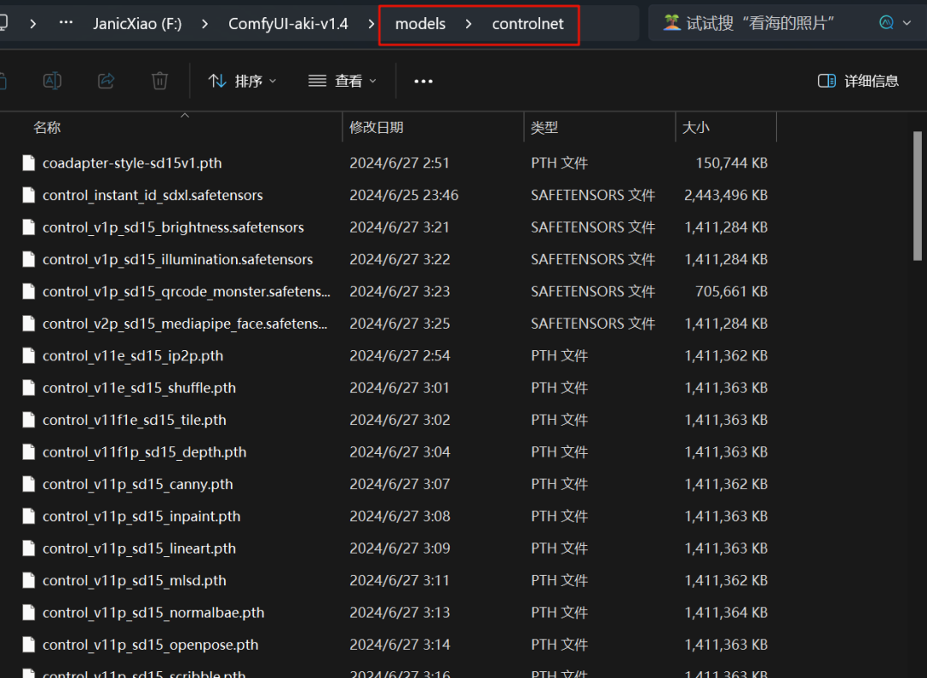Image resolution: width=927 pixels, height=678 pixels.
Task: Click the share icon in the toolbar
Action: coord(106,80)
